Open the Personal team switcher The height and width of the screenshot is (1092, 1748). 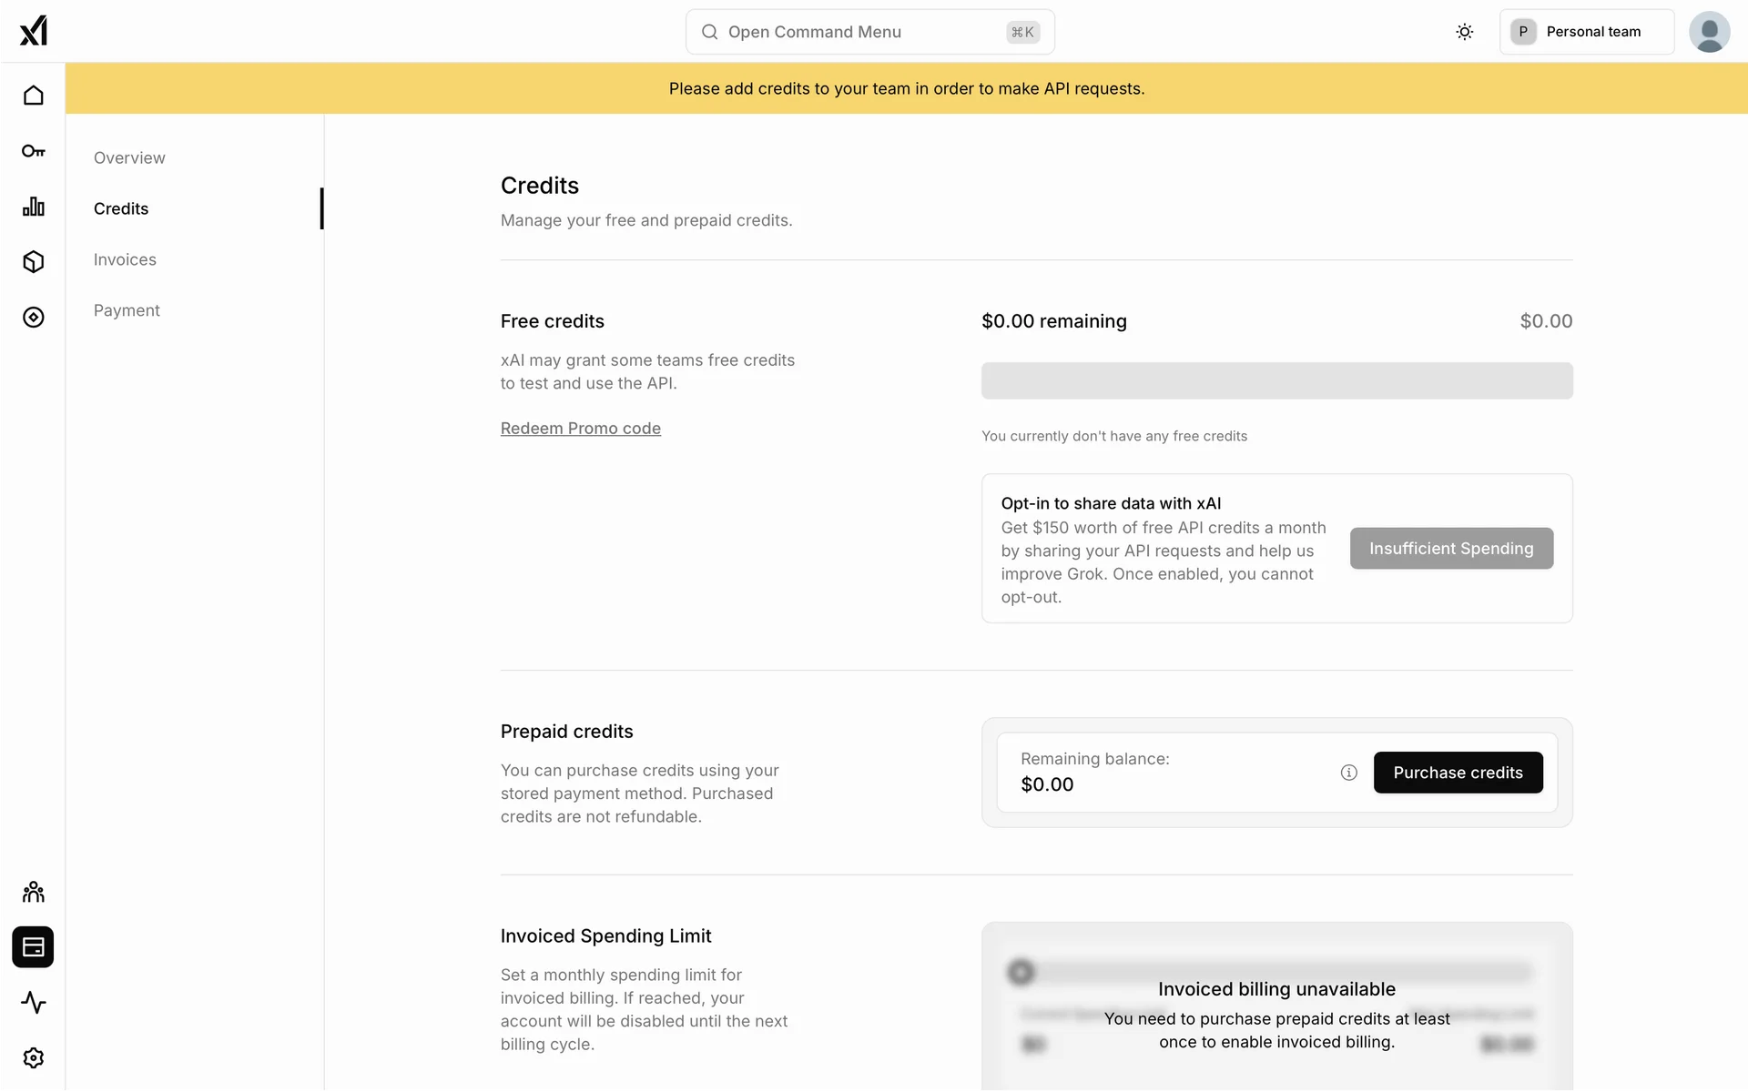pos(1586,32)
